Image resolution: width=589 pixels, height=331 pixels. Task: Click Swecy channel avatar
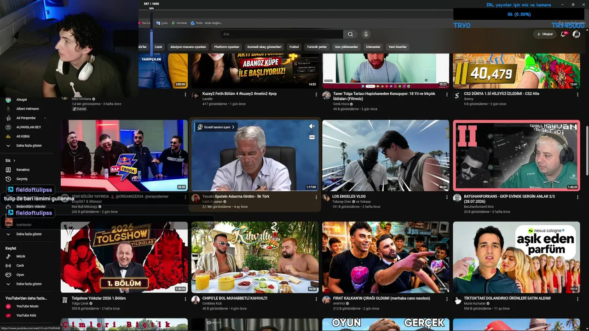pos(457,95)
